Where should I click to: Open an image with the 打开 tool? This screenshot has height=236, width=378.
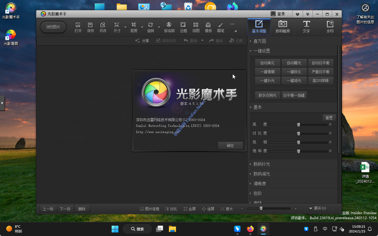pos(78,27)
